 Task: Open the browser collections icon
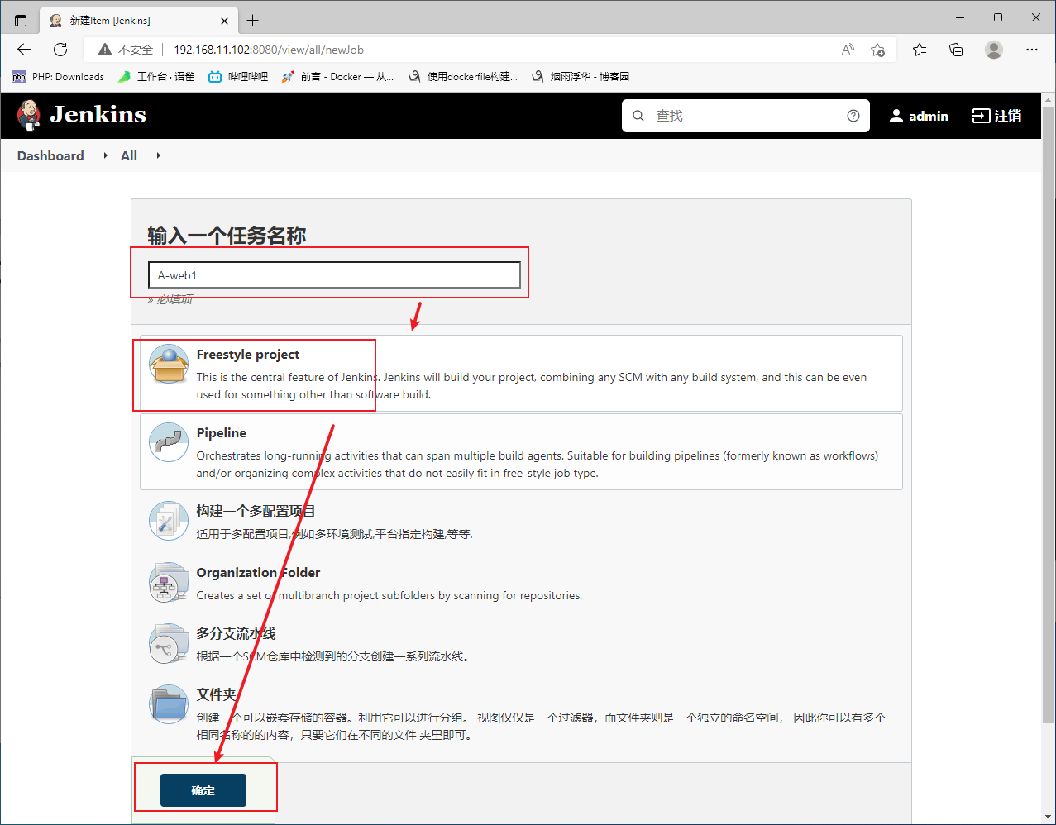957,50
